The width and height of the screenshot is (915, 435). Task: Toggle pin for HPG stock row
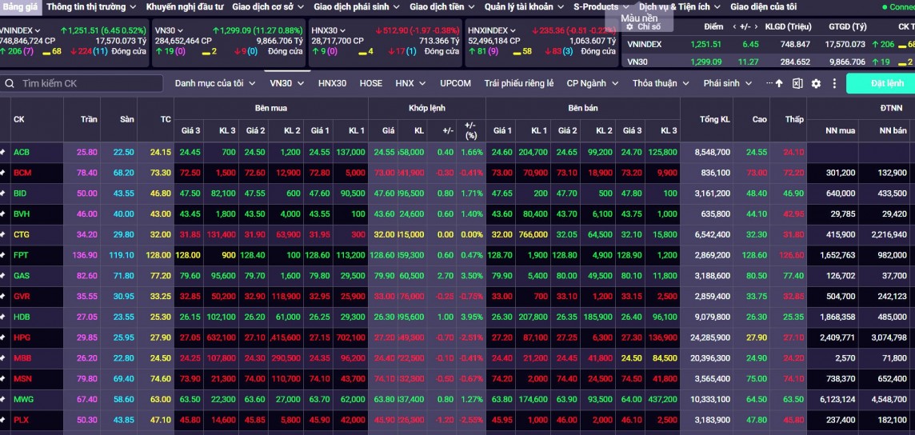pyautogui.click(x=3, y=337)
